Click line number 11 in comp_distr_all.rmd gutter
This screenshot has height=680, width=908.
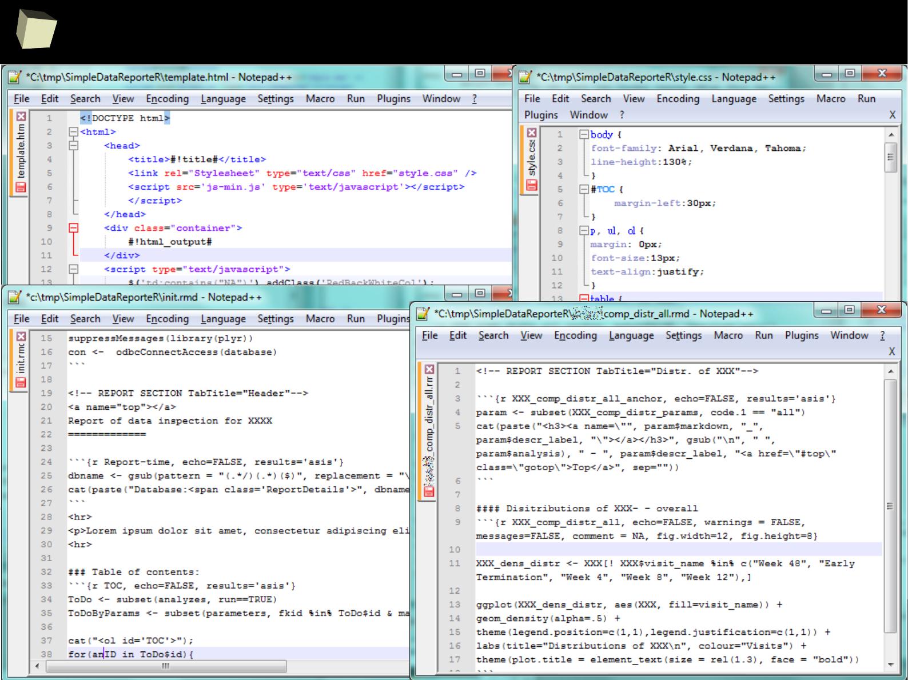click(455, 563)
